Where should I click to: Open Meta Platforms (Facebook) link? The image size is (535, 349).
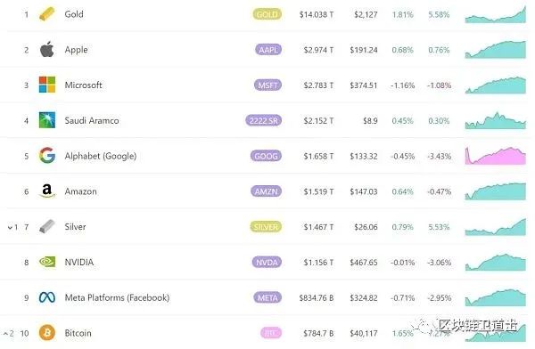click(x=117, y=297)
